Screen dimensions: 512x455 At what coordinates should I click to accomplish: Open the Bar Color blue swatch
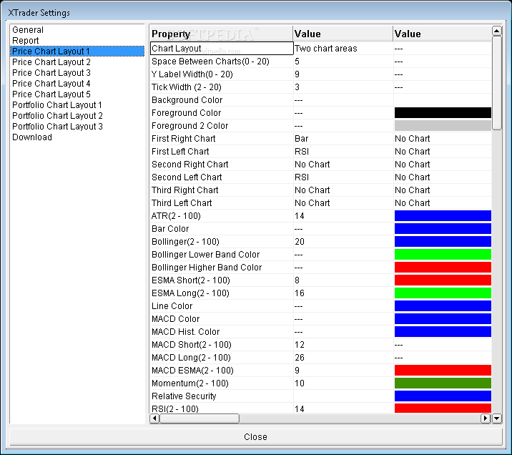click(443, 229)
